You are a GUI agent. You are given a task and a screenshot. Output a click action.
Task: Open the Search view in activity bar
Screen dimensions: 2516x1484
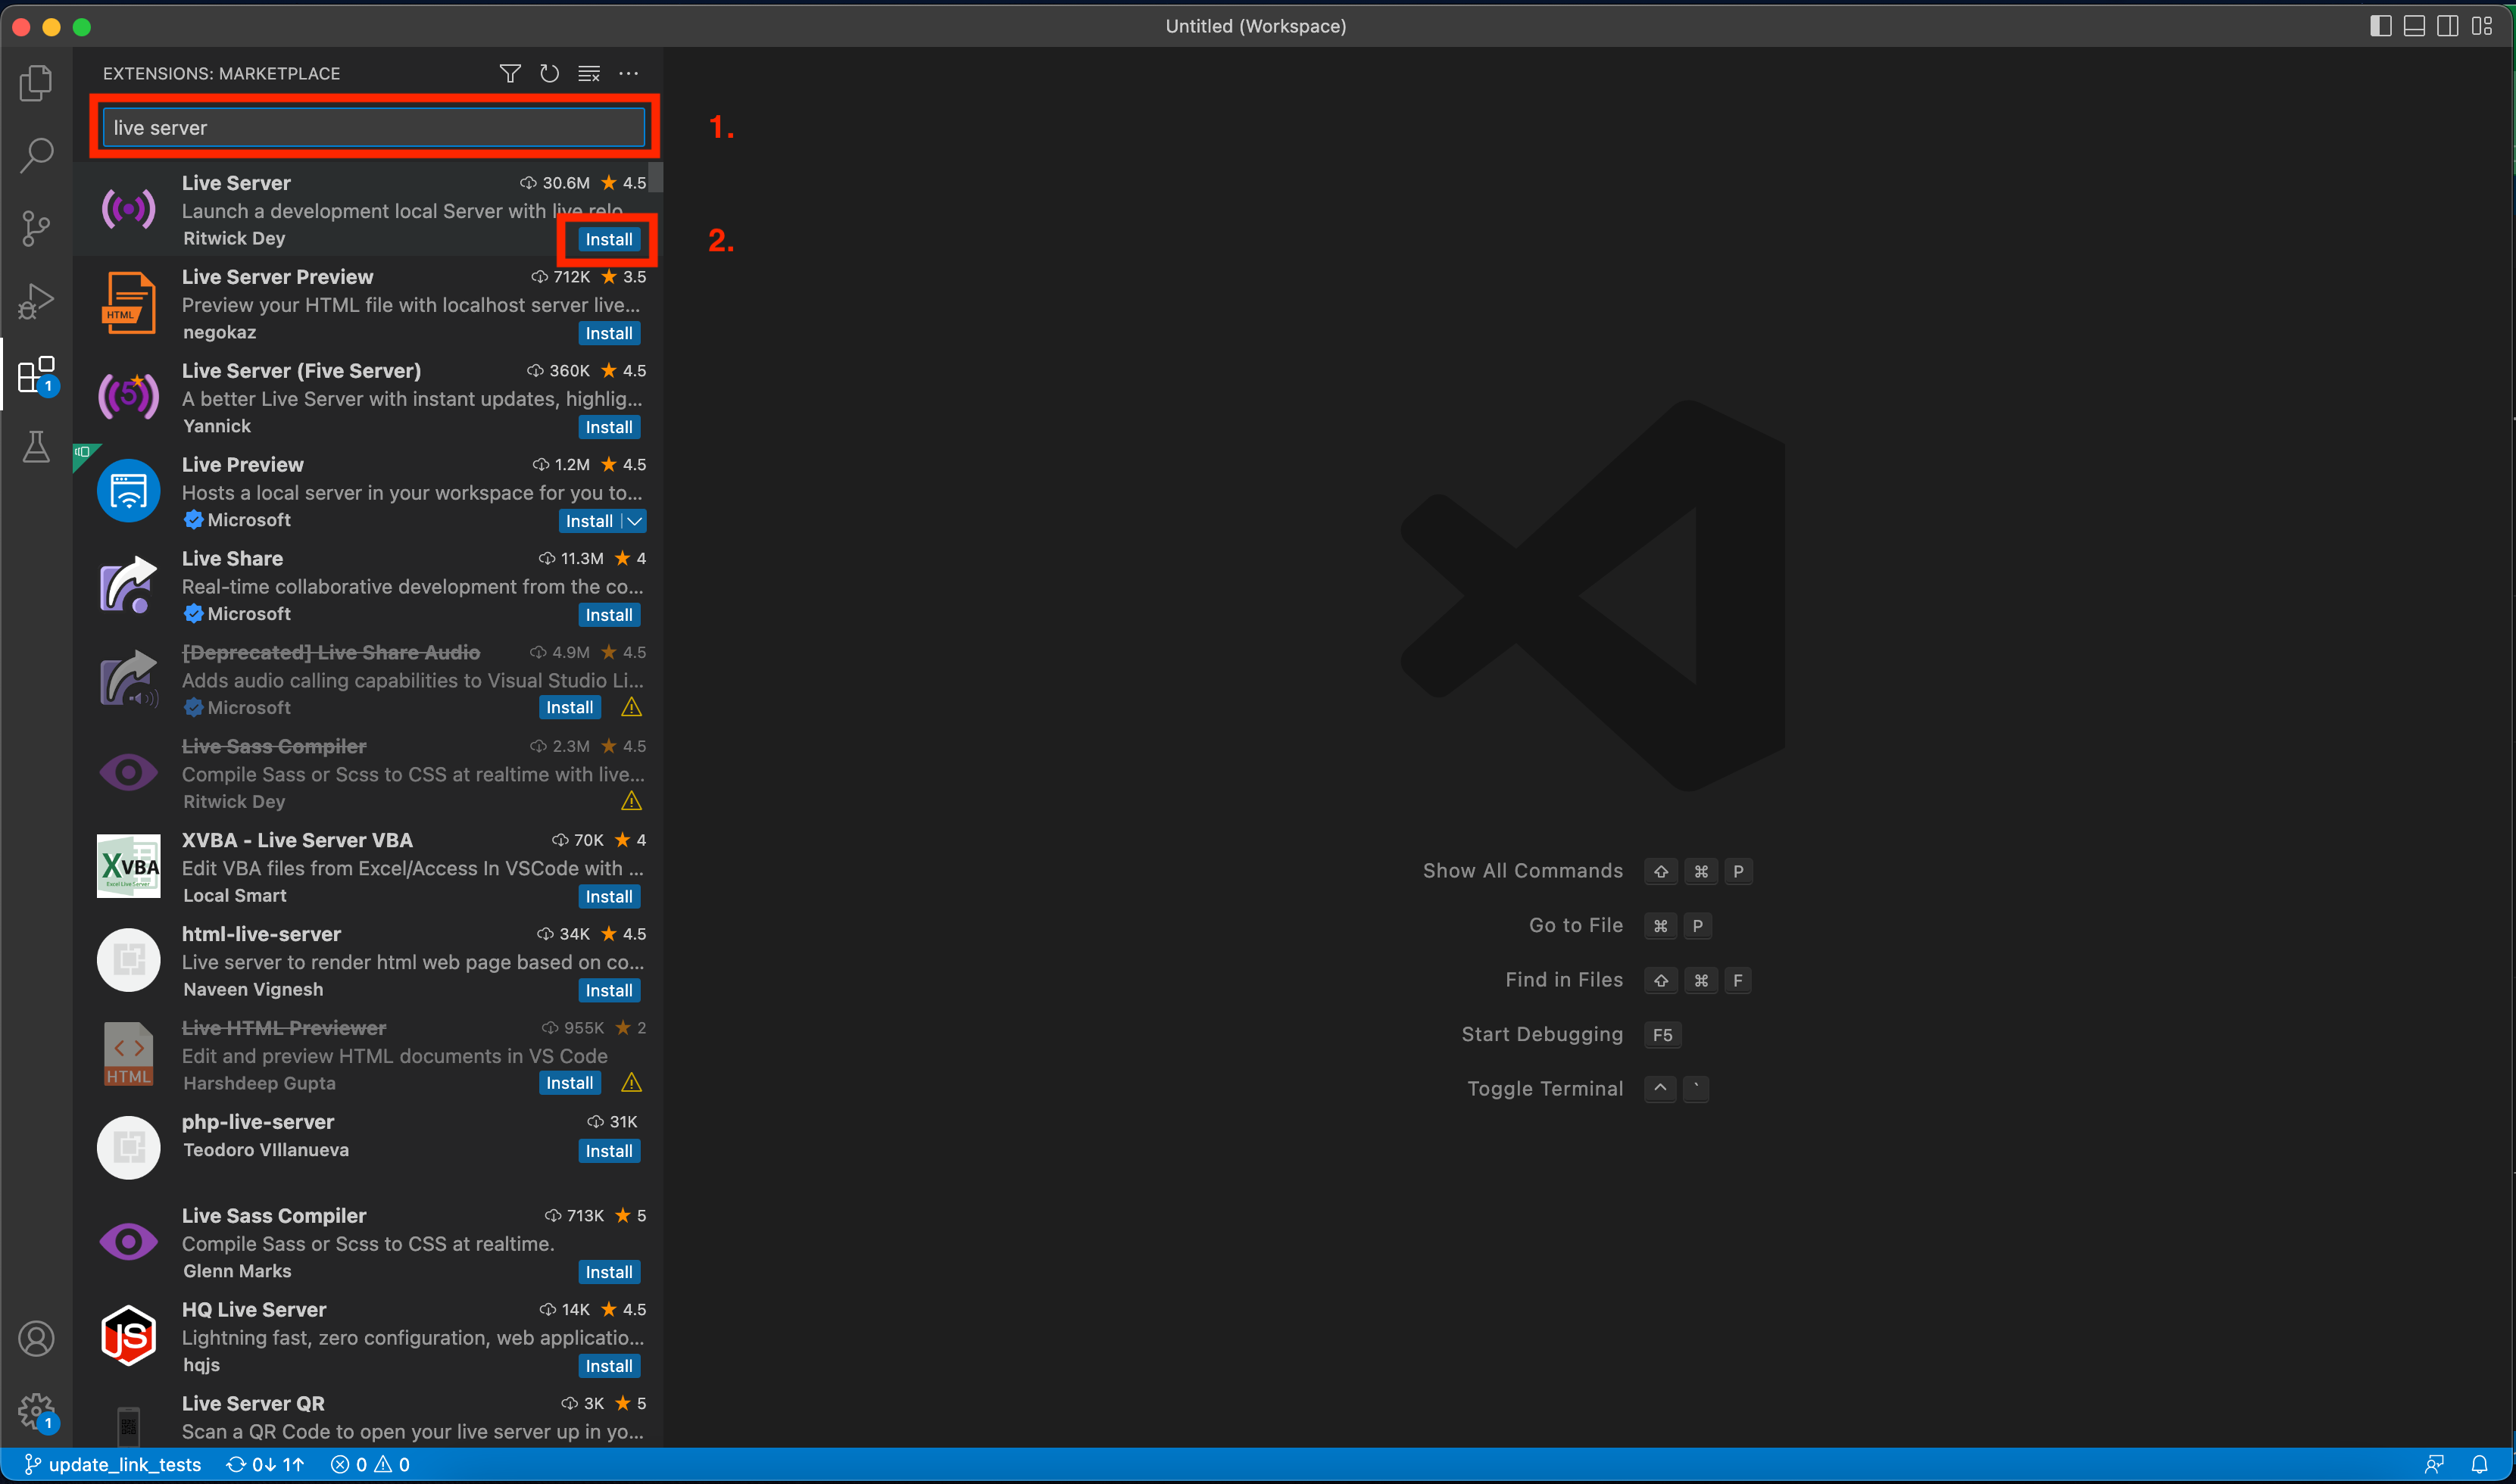36,155
